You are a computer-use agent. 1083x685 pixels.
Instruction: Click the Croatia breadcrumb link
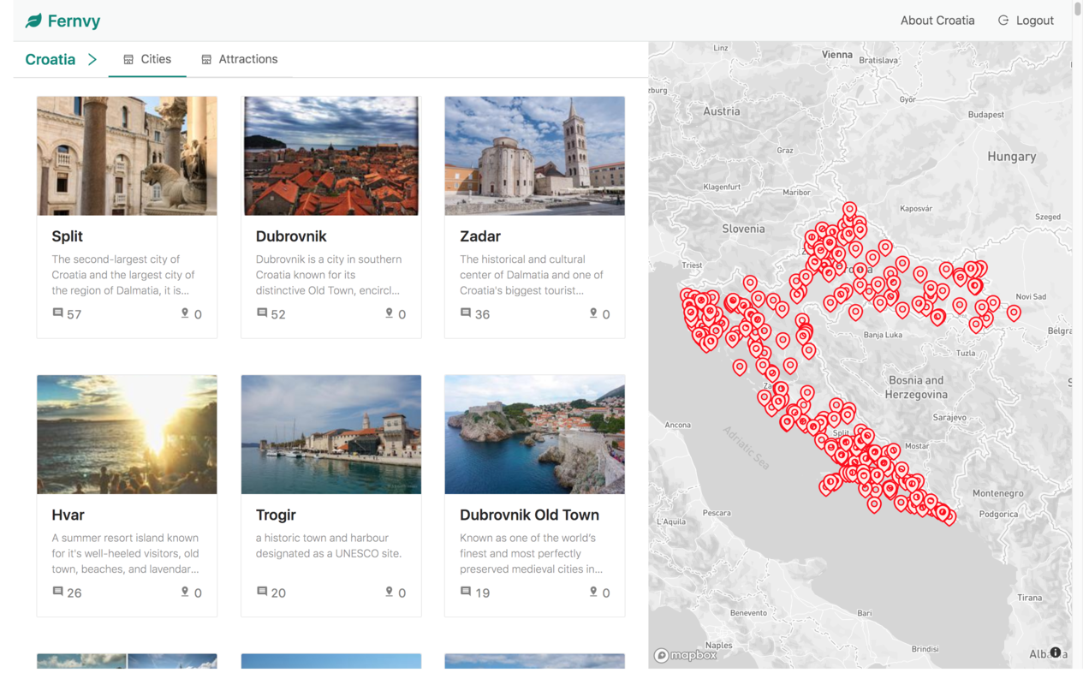(x=51, y=59)
